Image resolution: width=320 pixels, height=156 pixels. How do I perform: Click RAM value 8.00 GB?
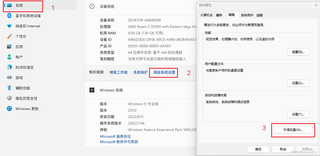(x=146, y=33)
